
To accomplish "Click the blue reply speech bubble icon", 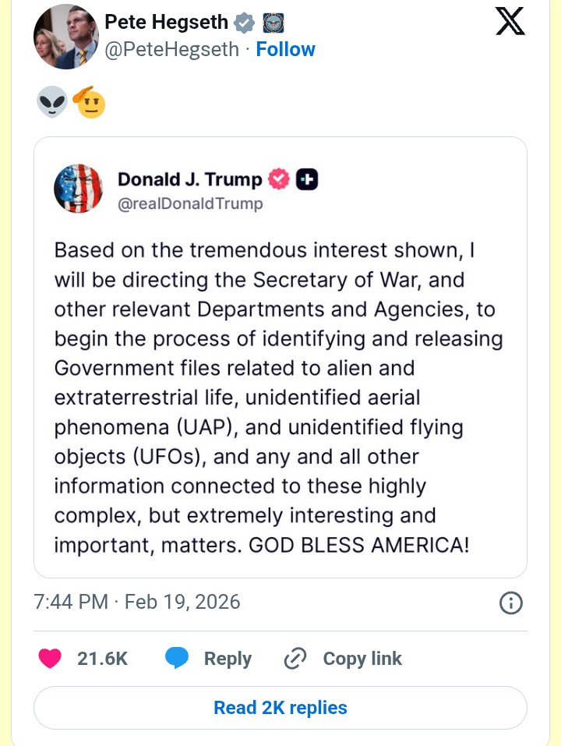I will pos(177,659).
